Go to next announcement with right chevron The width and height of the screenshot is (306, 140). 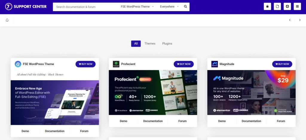click(300, 20)
